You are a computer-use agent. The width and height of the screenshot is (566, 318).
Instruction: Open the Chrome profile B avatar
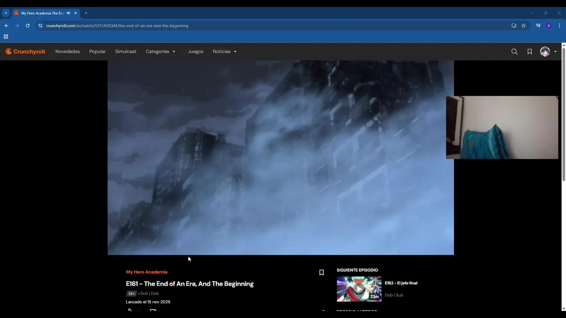point(549,26)
